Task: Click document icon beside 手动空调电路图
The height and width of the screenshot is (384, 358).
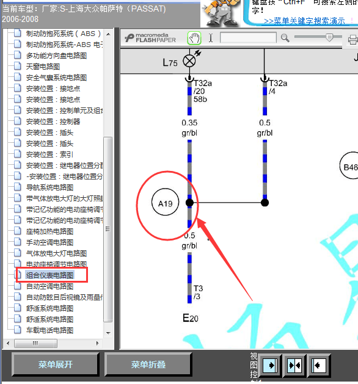Action: point(17,242)
